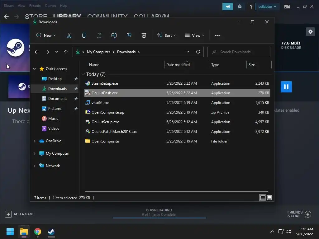The width and height of the screenshot is (319, 239).
Task: Click the Rename icon in the toolbar
Action: [114, 35]
